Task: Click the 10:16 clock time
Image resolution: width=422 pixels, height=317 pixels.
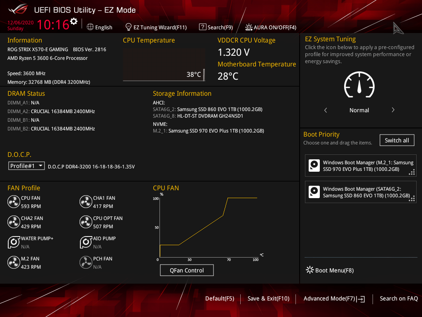Action: [x=53, y=24]
